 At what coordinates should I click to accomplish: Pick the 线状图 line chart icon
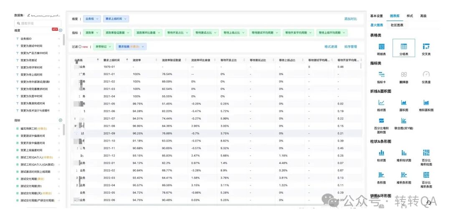point(381,102)
